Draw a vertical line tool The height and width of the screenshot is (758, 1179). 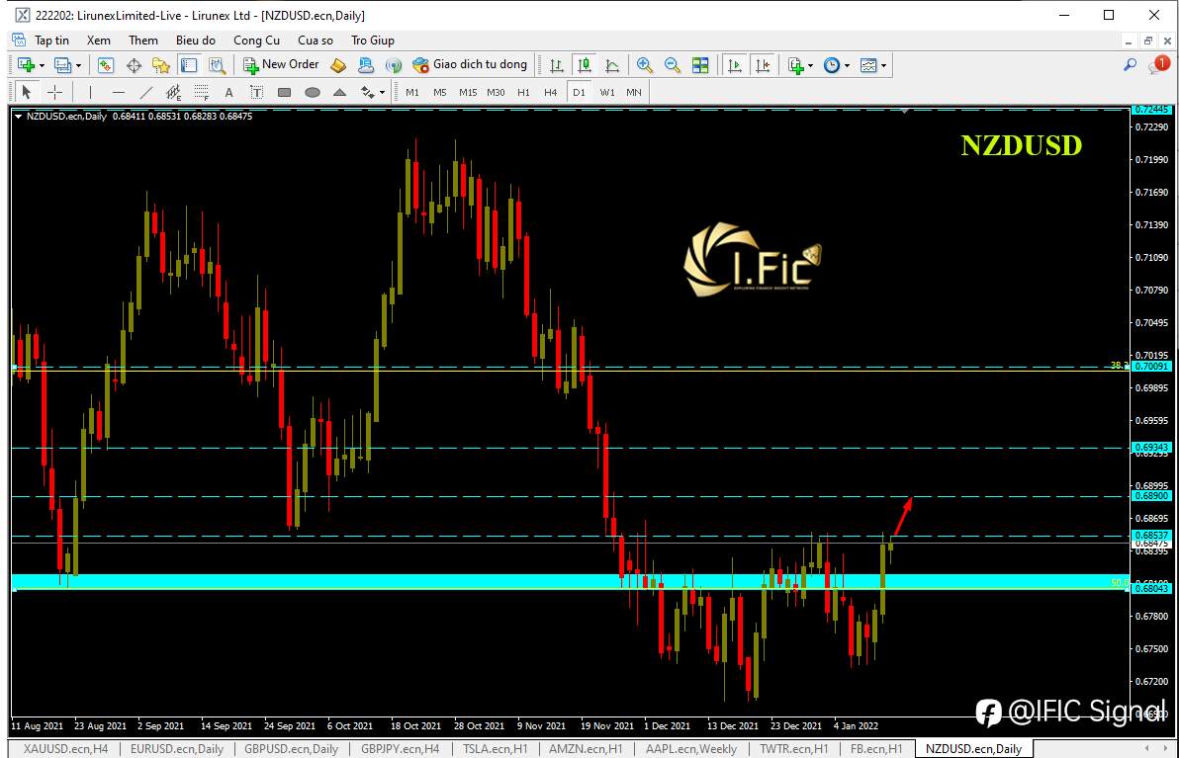point(90,92)
